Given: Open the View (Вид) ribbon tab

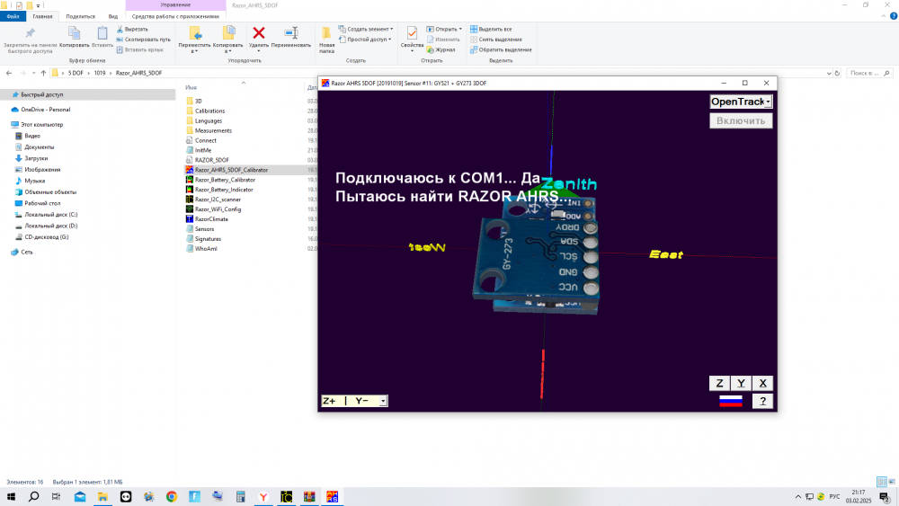Looking at the screenshot, I should coord(112,16).
